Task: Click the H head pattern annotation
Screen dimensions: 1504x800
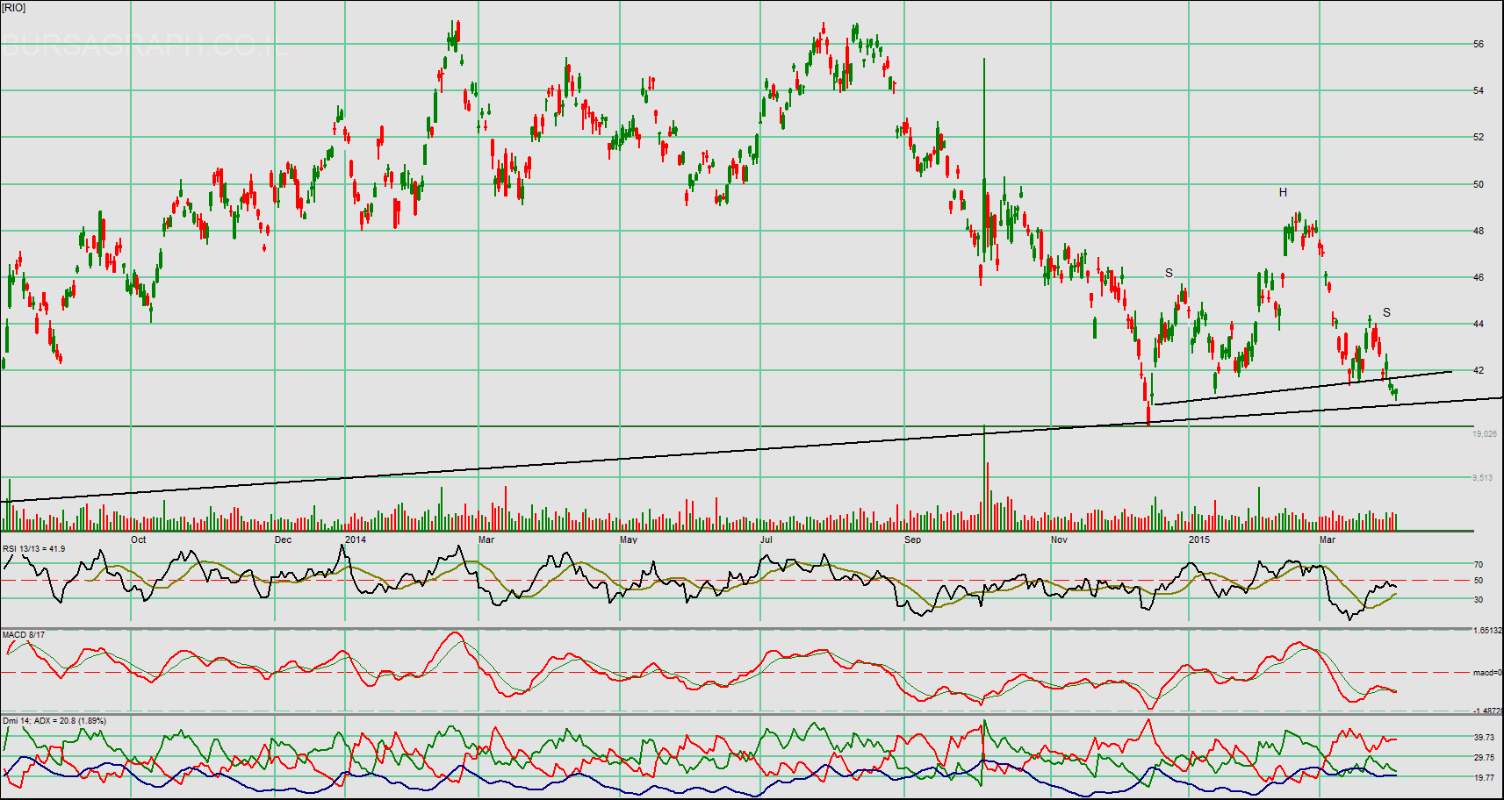Action: point(1283,192)
